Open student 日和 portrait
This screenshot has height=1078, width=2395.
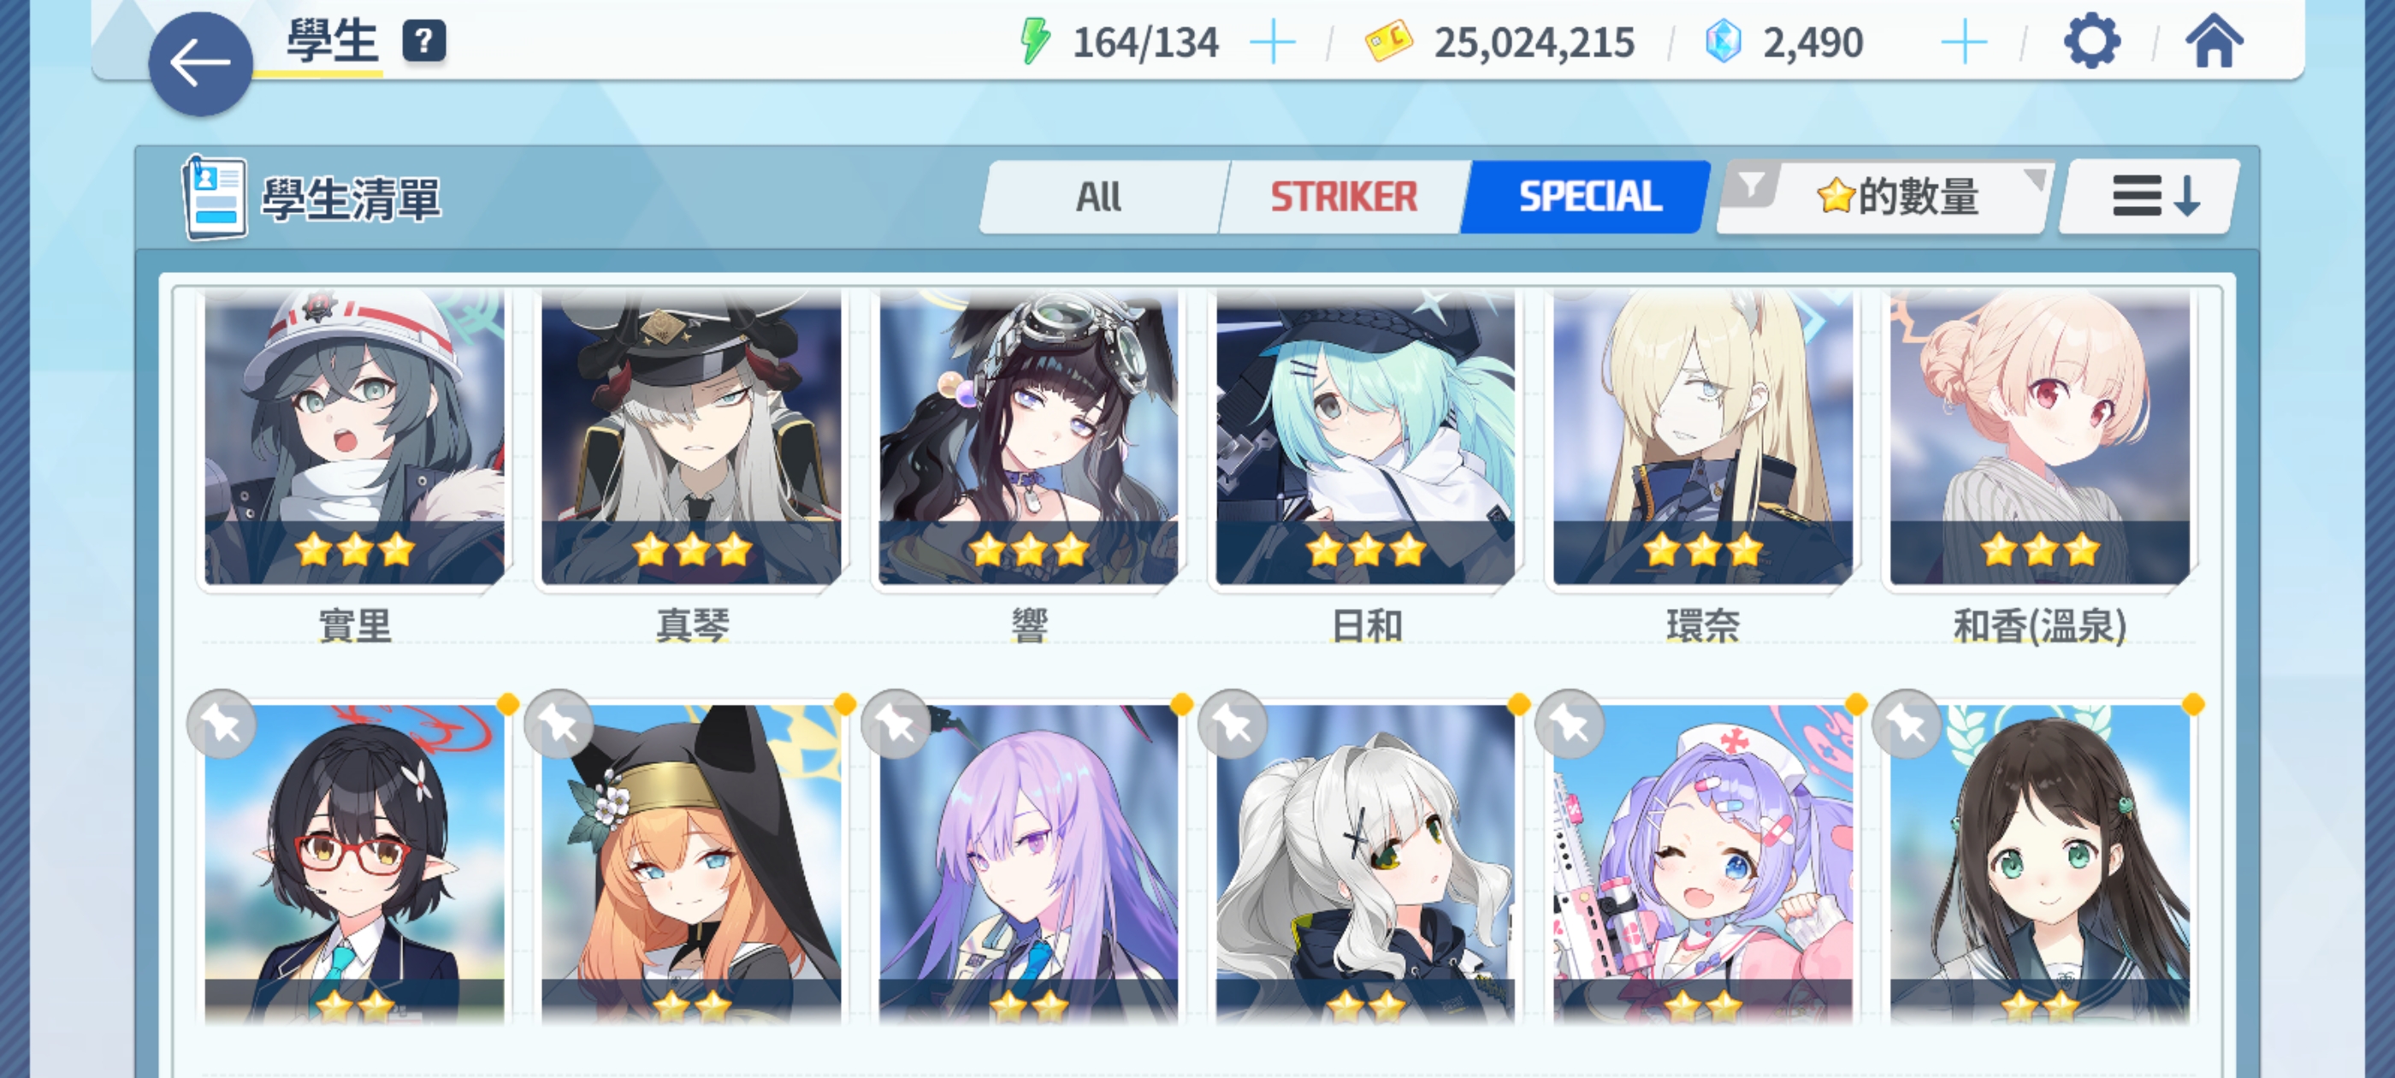[x=1366, y=437]
